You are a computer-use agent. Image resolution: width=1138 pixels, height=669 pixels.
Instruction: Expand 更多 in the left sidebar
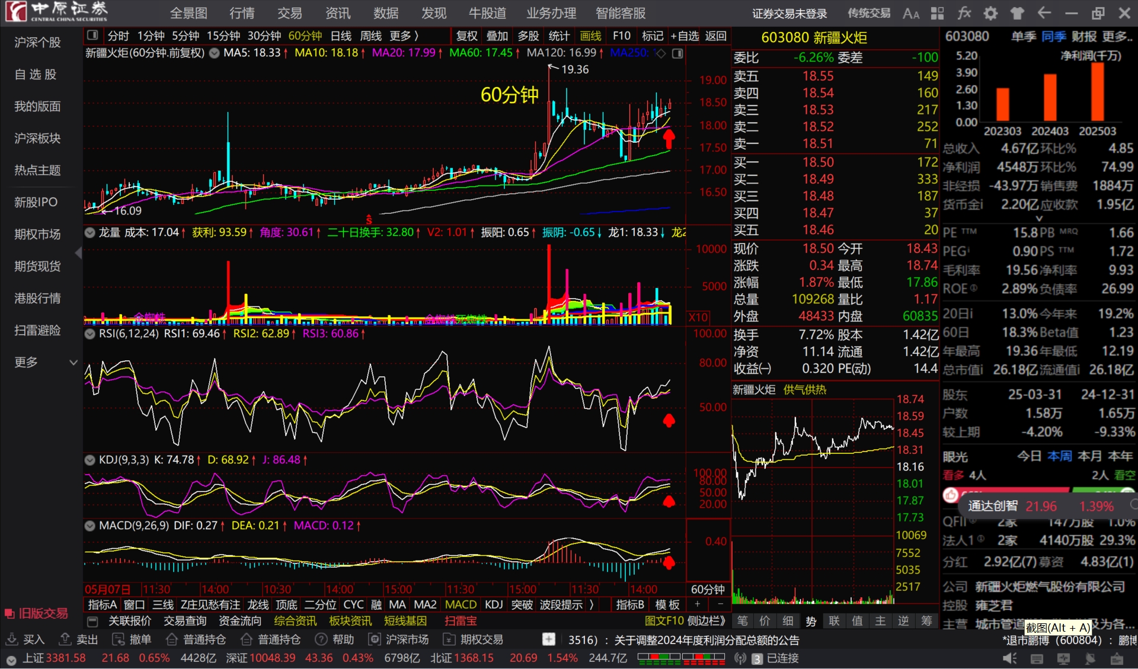coord(45,362)
